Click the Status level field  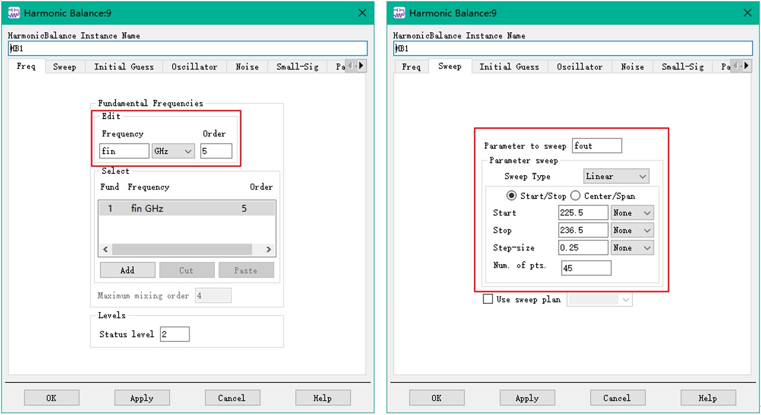175,334
